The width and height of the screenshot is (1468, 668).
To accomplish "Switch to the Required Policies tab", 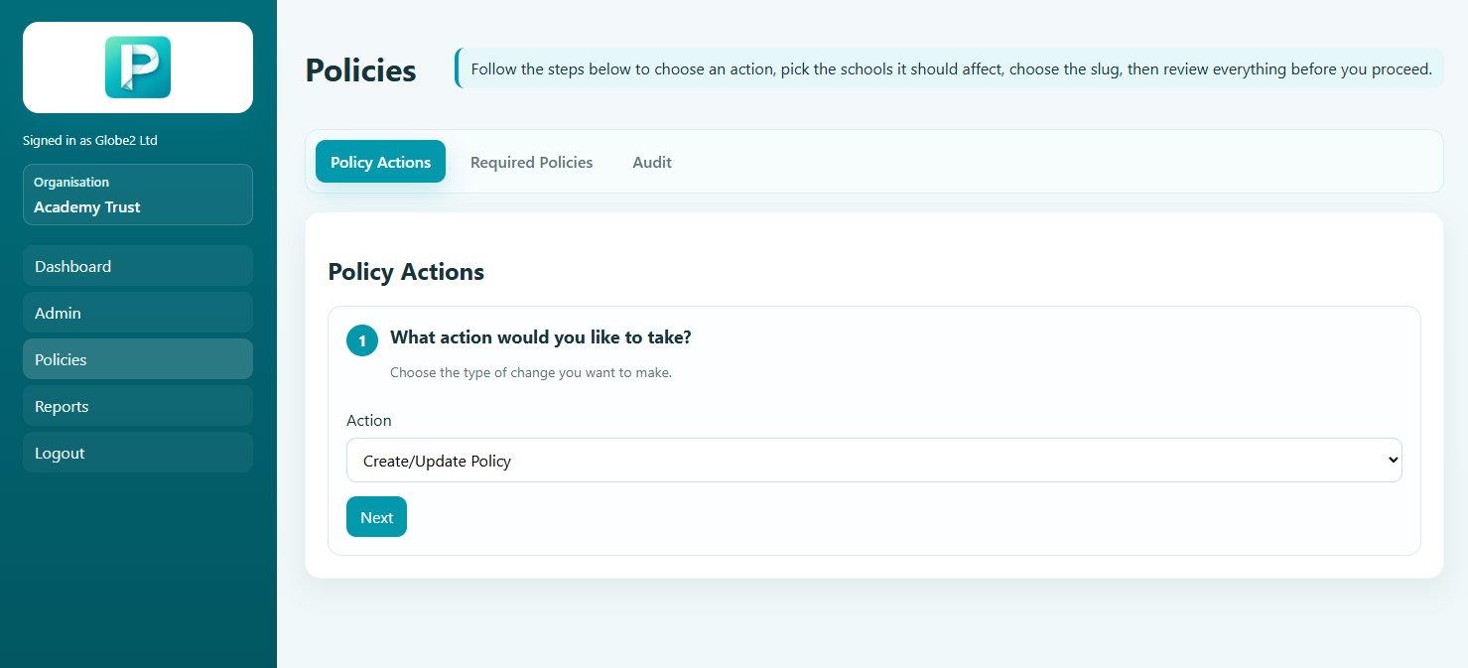I will tap(531, 162).
